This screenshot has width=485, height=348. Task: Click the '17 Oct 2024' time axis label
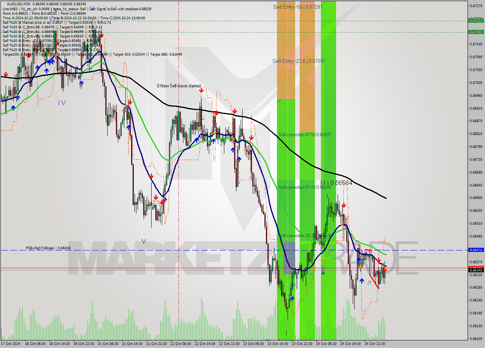[11, 344]
